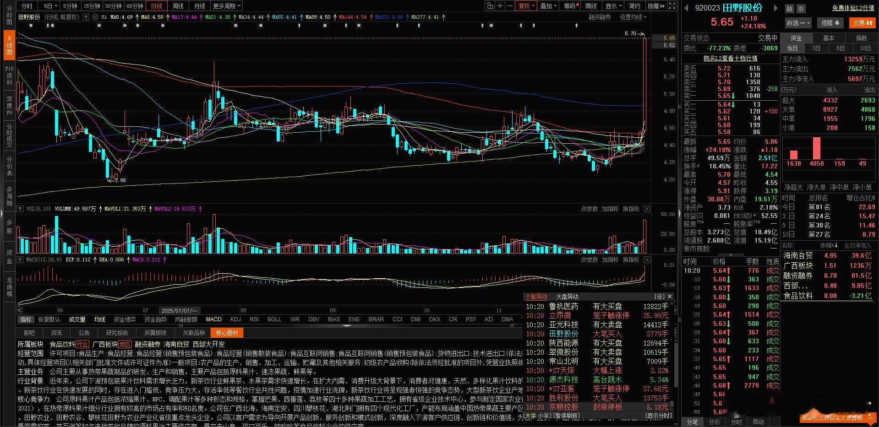
Task: Select K线图 in left sidebar
Action: (9, 45)
